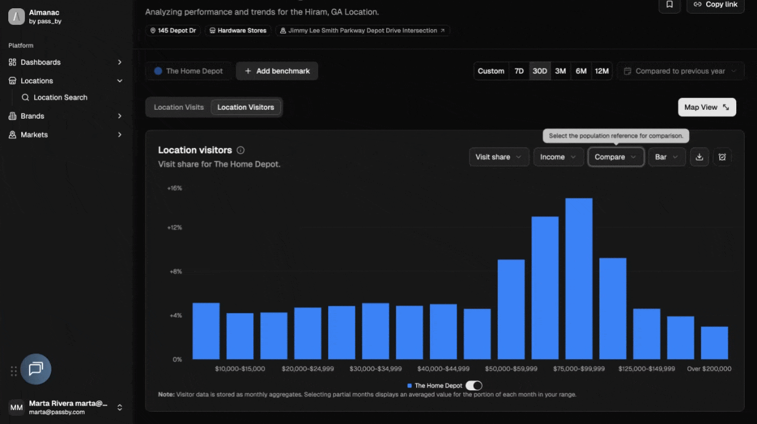Select the 7D time range
Viewport: 757px width, 424px height.
(519, 71)
